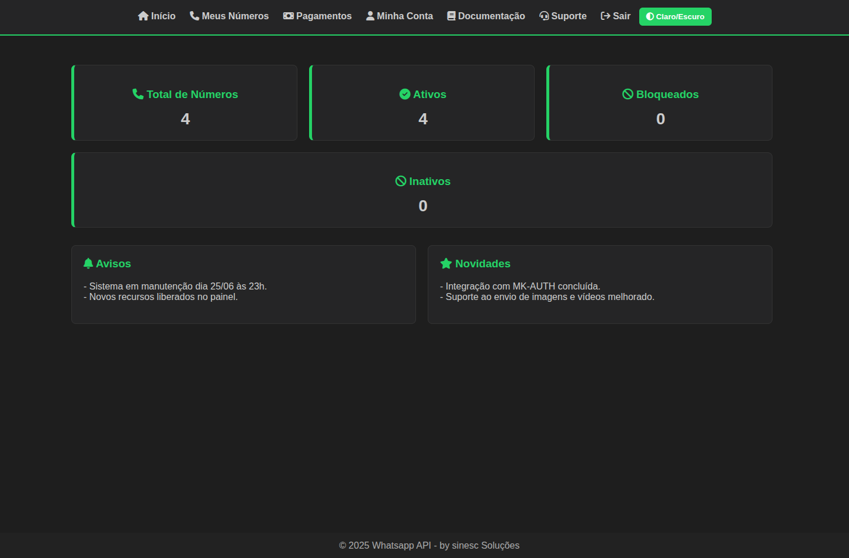
Task: Open Minha Conta in the navbar
Action: pos(400,16)
